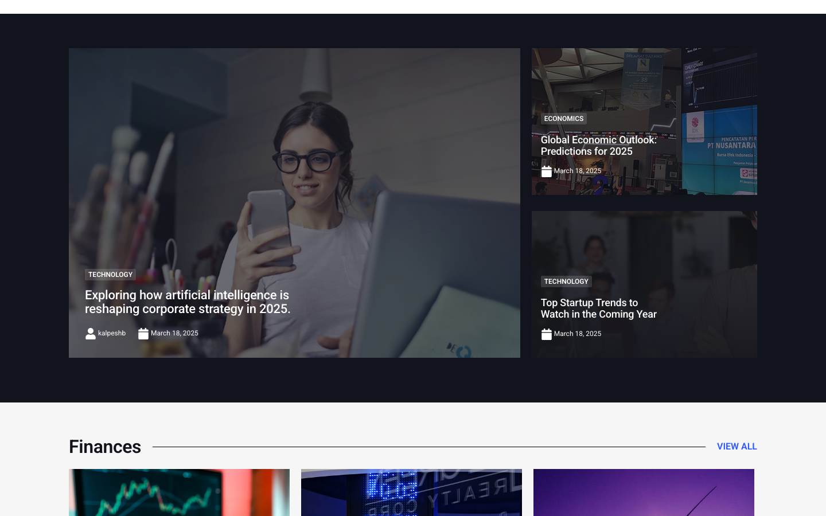This screenshot has height=516, width=826.
Task: Open the purple sky thumbnail in Finances
Action: pyautogui.click(x=644, y=492)
